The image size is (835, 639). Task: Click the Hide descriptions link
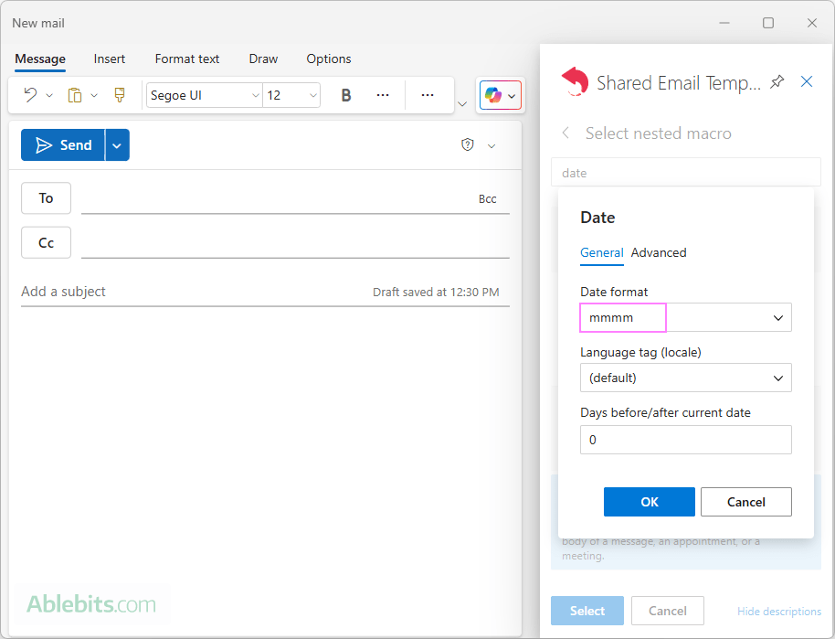pyautogui.click(x=779, y=612)
